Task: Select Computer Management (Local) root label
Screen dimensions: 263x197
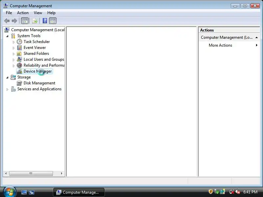Action: [x=38, y=30]
